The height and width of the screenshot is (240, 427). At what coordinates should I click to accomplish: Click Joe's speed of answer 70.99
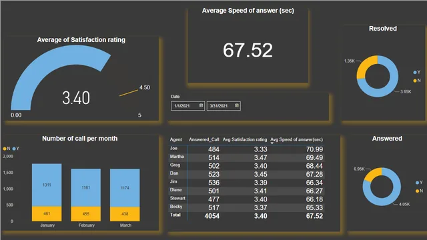point(314,149)
